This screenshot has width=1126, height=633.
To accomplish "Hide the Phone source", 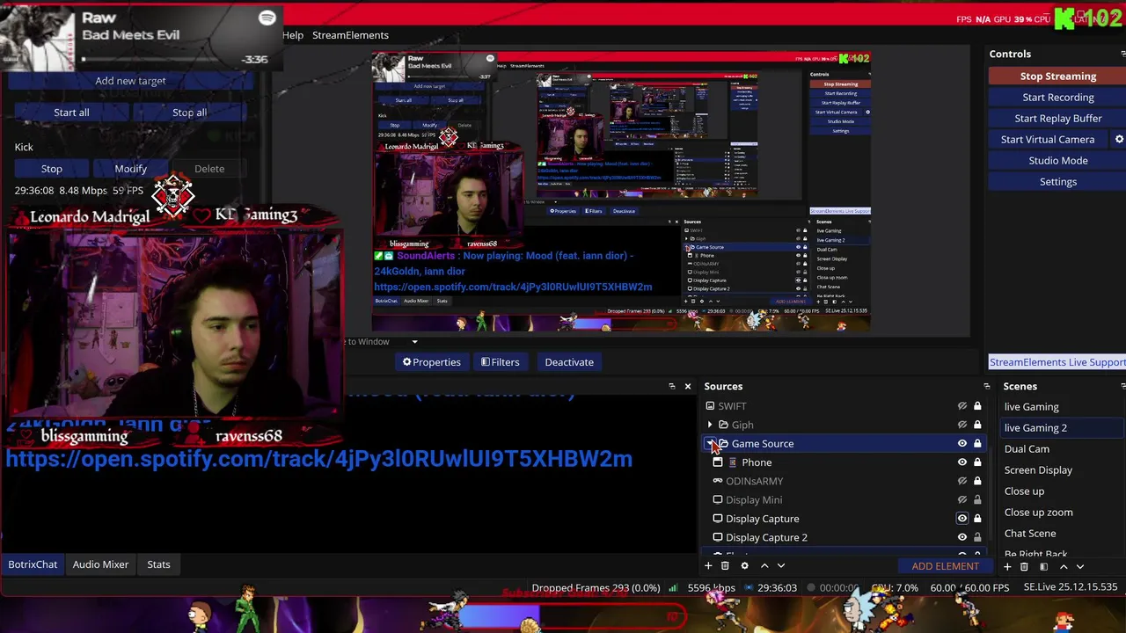I will [962, 462].
